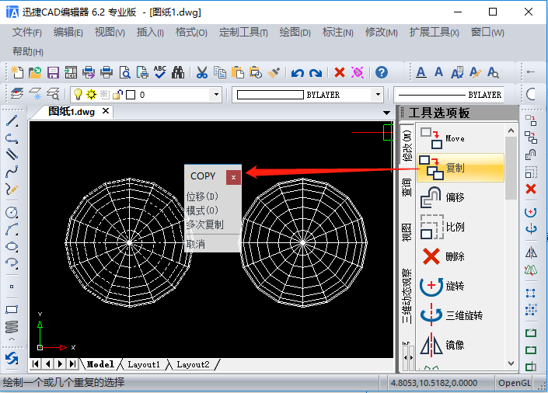Open the layer 0 dropdown
Screen dimensions: 548x393
(216, 94)
